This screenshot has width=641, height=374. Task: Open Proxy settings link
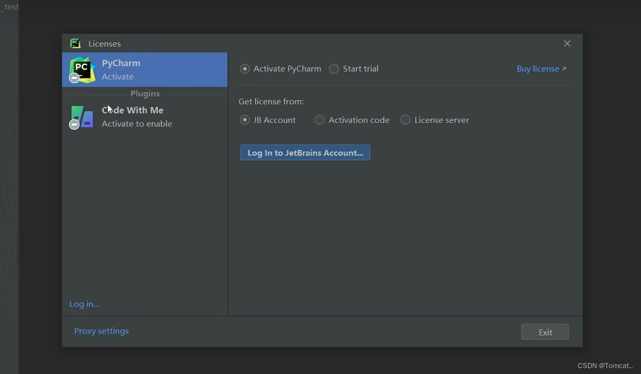click(x=101, y=331)
